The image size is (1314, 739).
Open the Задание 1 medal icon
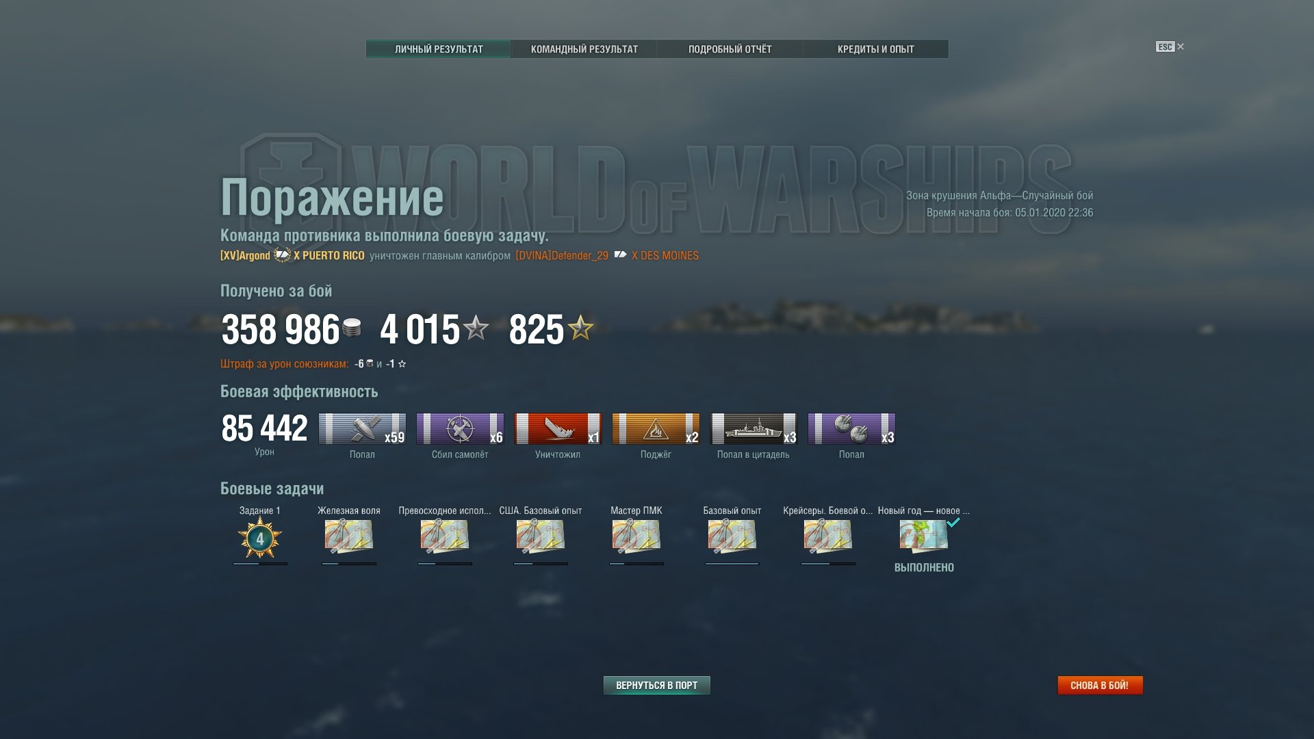point(260,538)
